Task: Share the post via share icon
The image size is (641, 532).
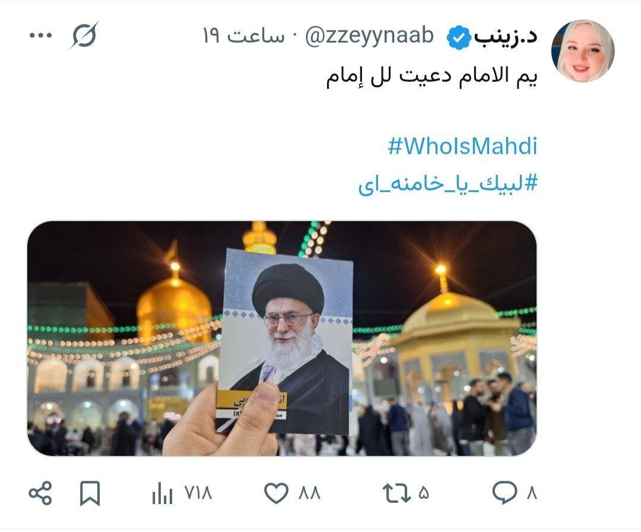Action: point(40,493)
